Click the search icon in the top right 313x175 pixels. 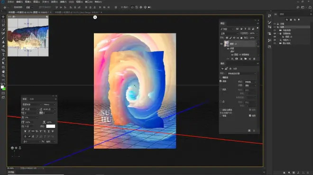(298, 8)
